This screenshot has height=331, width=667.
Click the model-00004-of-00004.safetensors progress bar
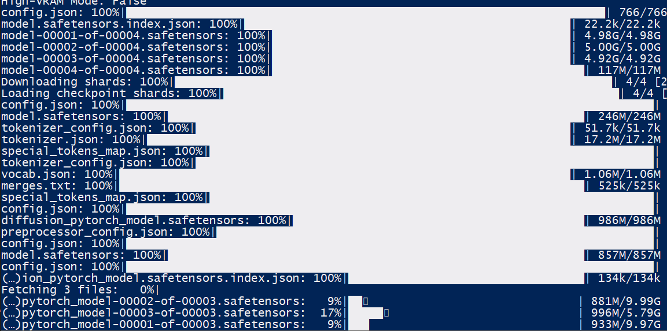tap(428, 70)
